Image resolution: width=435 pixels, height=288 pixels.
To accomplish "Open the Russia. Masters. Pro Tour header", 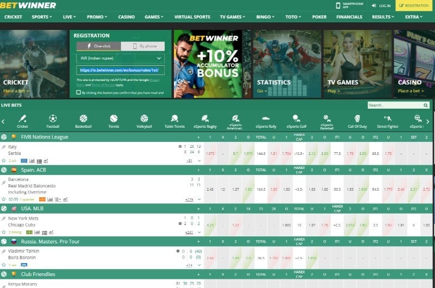I will coord(50,241).
